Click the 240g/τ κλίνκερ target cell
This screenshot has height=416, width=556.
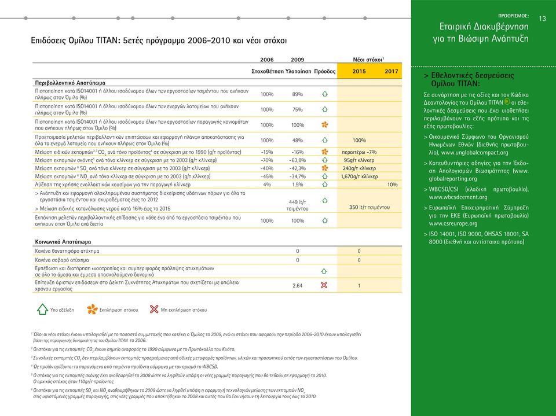[359, 168]
